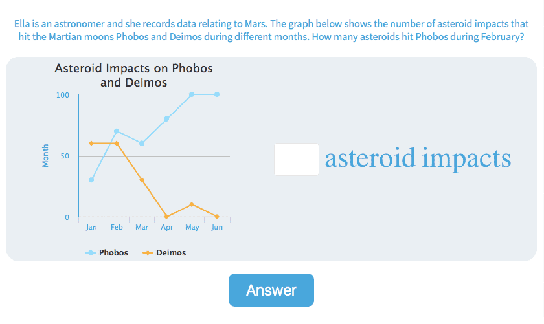
Task: Click the asteroid impacts answer input box
Action: pos(296,159)
